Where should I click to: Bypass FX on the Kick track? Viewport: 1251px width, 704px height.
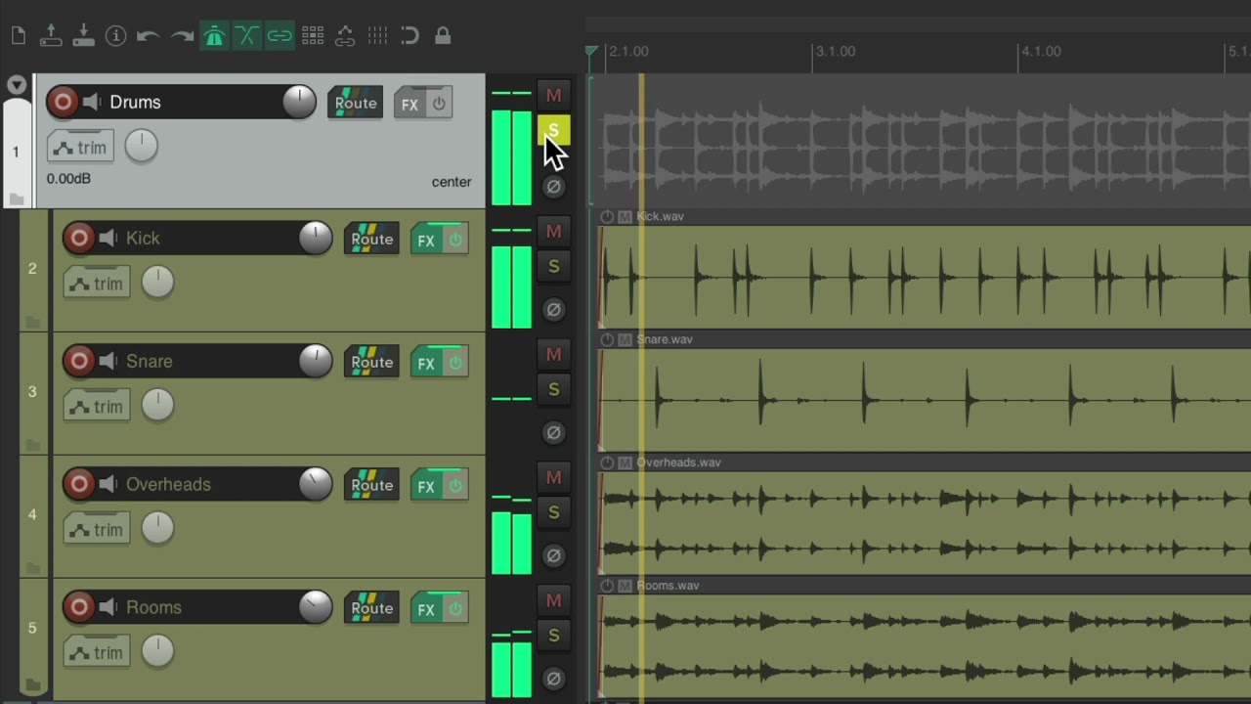[x=455, y=240]
